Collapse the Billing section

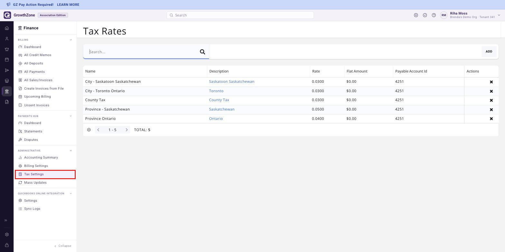[x=71, y=40]
